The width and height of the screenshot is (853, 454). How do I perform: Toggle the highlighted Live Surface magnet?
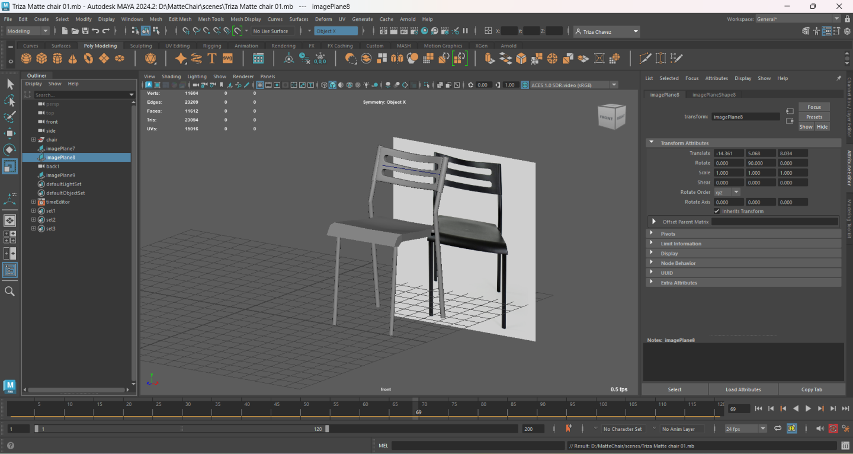tap(238, 31)
